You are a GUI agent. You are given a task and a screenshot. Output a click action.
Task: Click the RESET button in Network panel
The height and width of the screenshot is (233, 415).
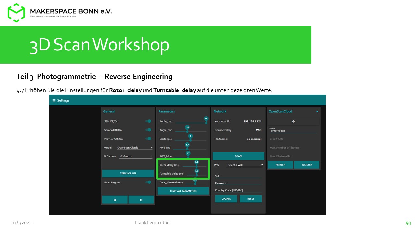pyautogui.click(x=251, y=199)
